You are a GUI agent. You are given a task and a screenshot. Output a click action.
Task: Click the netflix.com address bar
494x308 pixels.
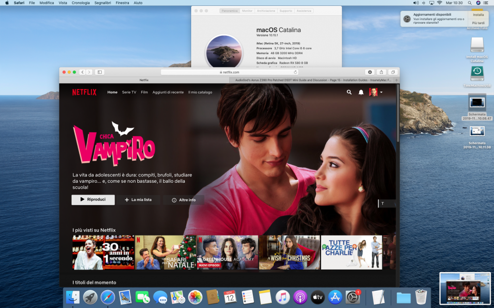[x=229, y=72]
